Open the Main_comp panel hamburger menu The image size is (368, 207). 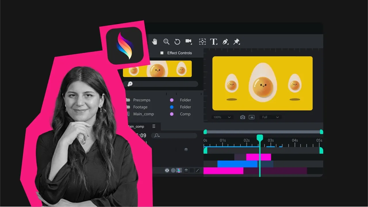coord(154,126)
